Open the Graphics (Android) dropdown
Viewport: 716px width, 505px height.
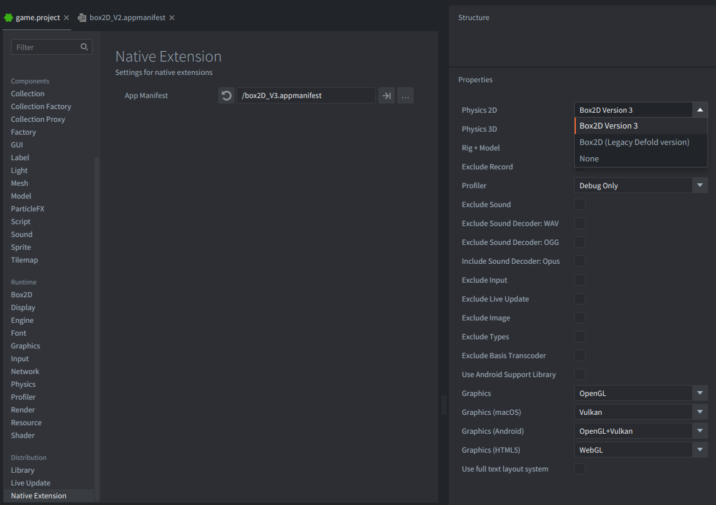640,431
